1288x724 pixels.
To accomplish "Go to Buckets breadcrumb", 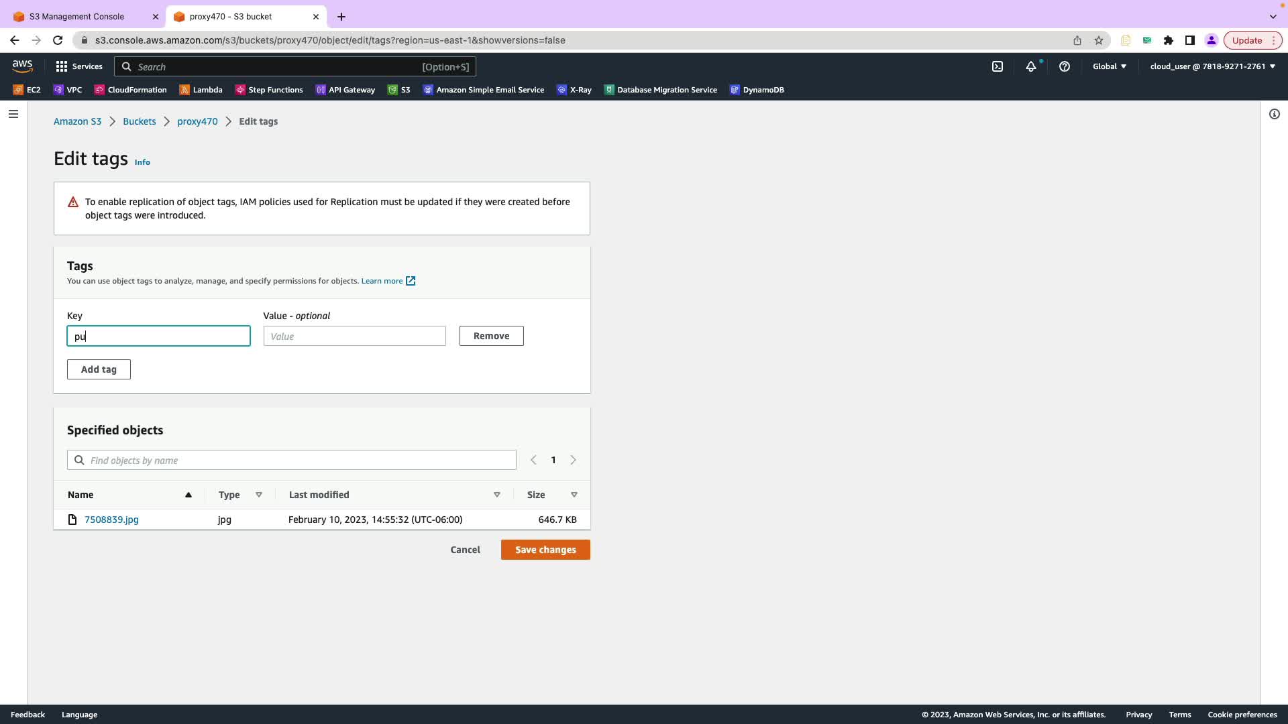I will [139, 121].
